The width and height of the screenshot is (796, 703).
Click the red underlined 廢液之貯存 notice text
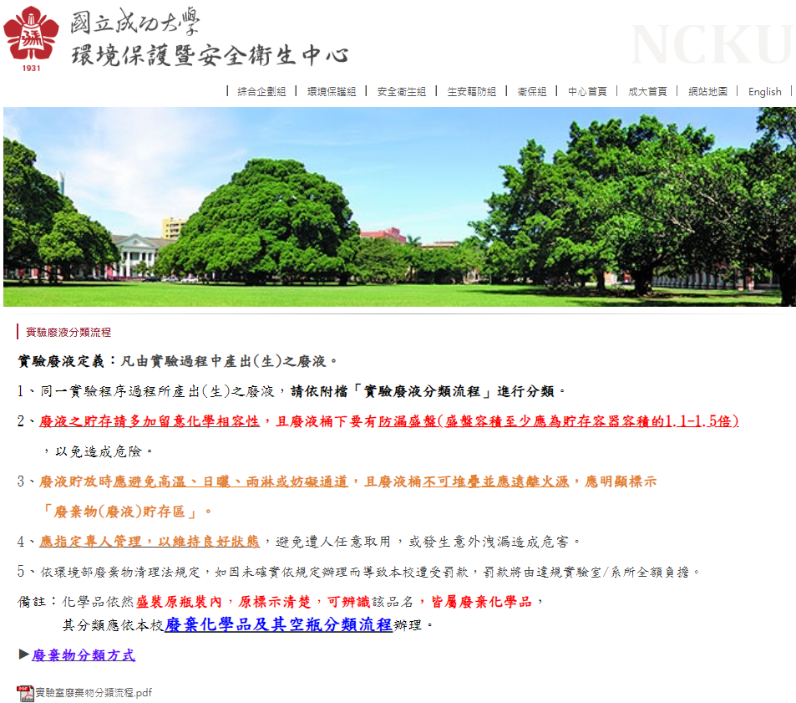click(388, 421)
